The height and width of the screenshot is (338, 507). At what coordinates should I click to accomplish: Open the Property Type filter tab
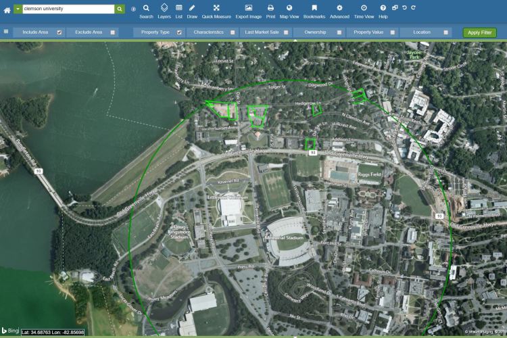tap(155, 32)
